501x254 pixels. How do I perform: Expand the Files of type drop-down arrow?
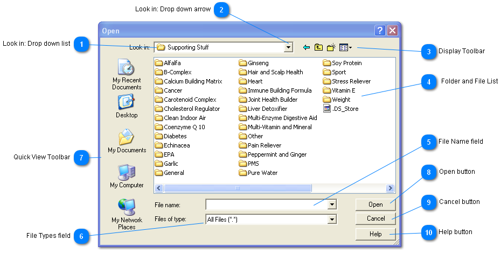(332, 219)
